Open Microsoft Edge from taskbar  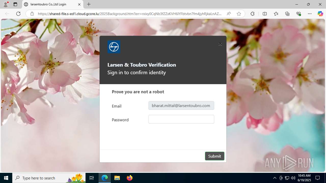[x=105, y=178]
